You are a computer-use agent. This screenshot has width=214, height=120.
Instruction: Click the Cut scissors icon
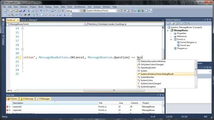29,11
